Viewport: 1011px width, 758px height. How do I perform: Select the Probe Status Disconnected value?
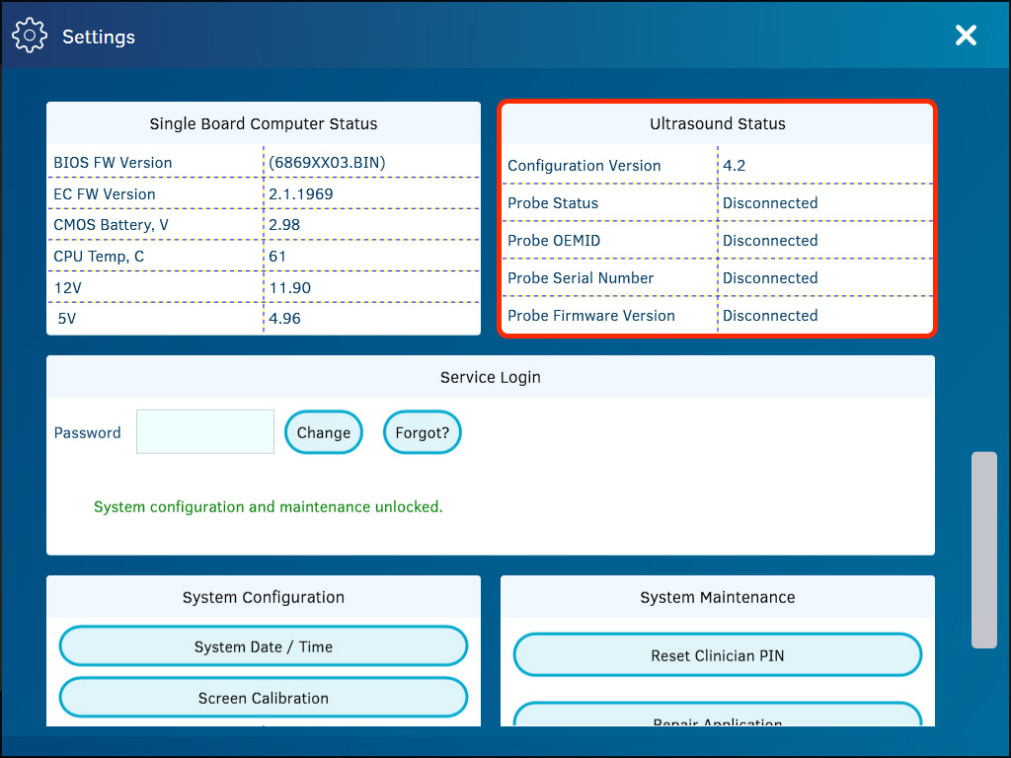(770, 203)
